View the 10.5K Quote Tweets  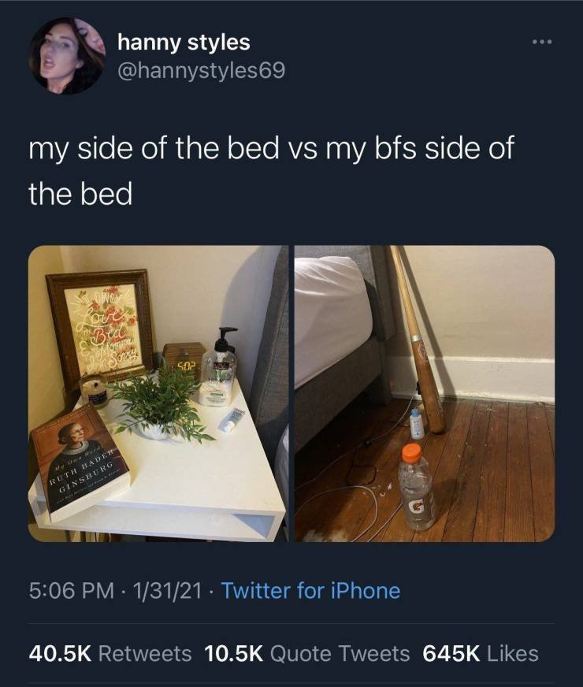point(307,654)
